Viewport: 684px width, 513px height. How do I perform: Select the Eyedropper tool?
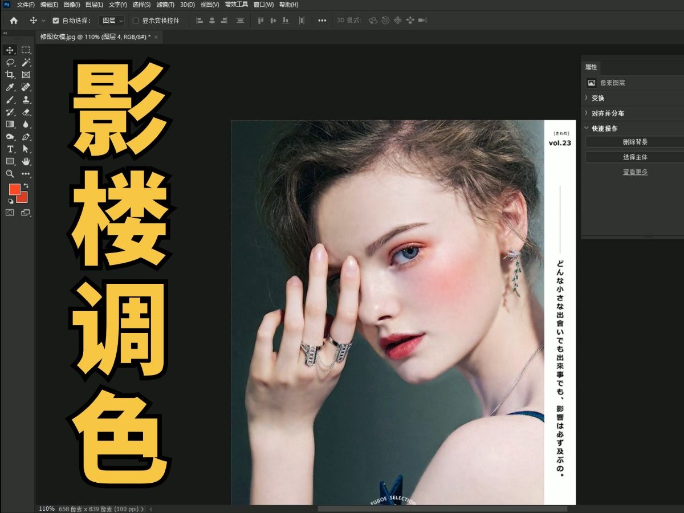(10, 87)
